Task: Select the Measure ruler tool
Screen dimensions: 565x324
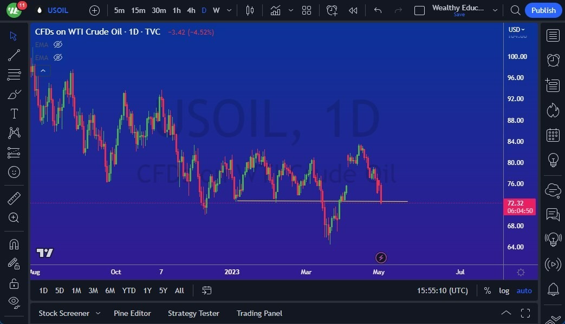Action: [14, 198]
